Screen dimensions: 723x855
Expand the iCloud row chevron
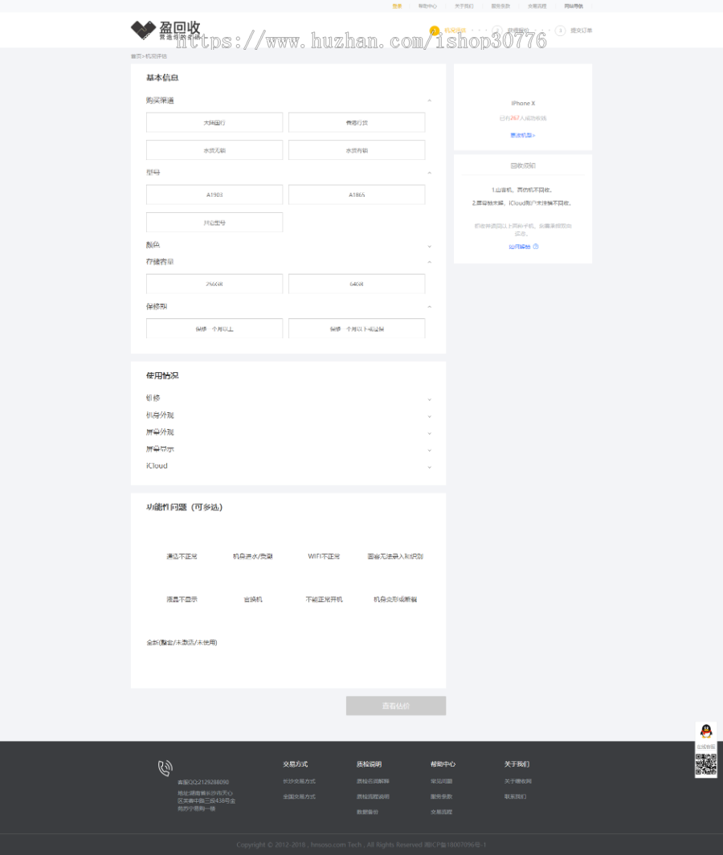tap(430, 468)
